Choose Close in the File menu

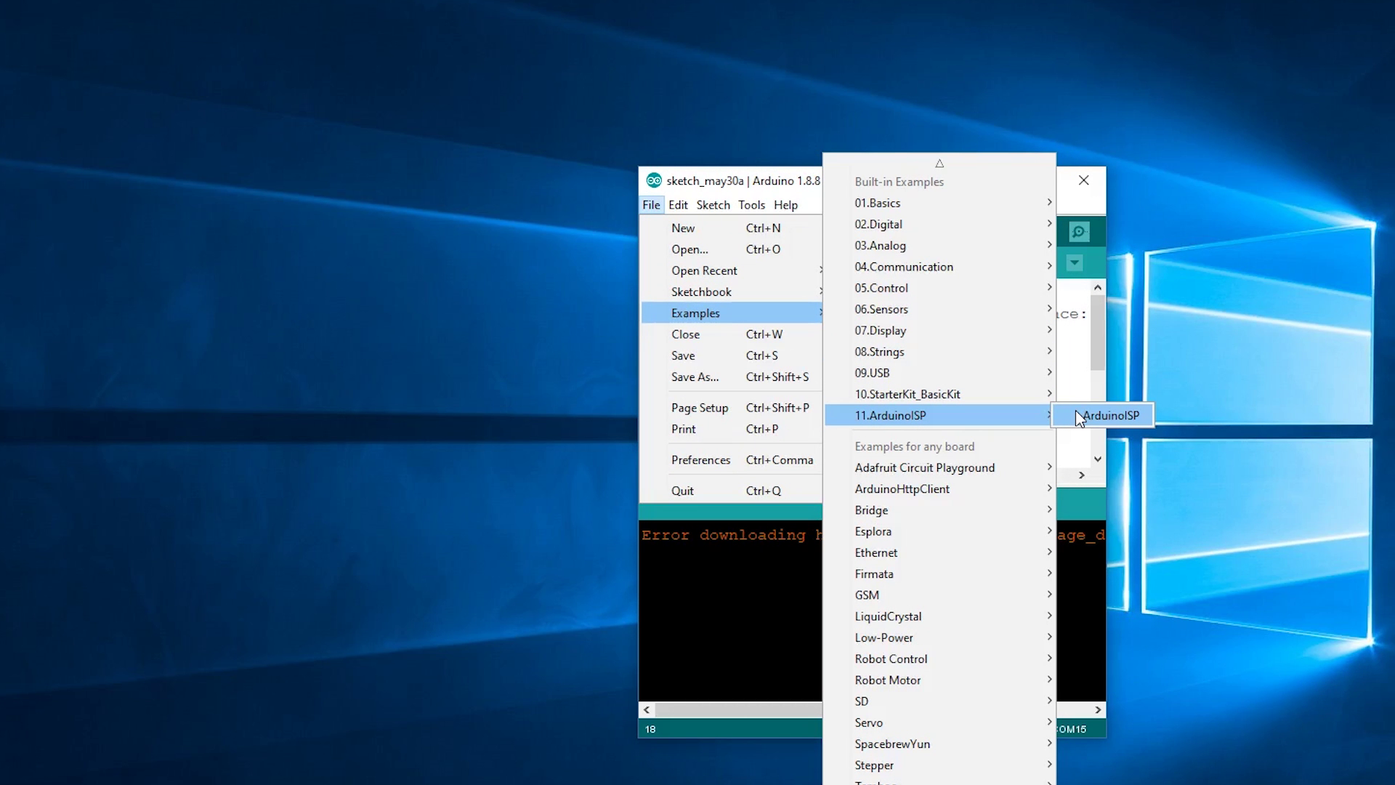pos(732,334)
